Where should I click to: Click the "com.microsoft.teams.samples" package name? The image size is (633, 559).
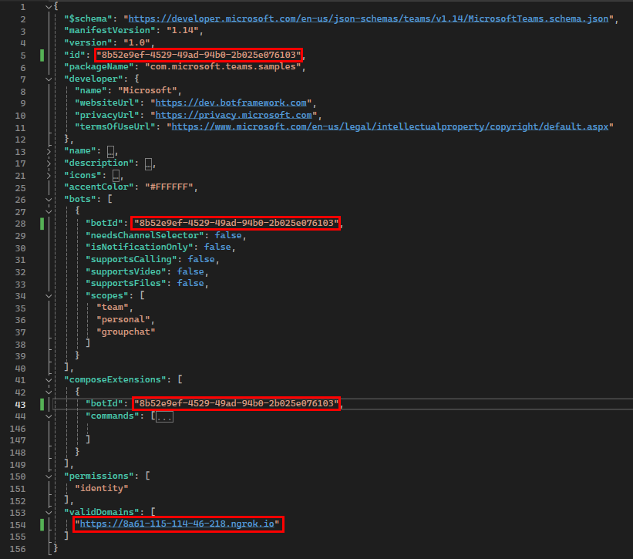[x=223, y=66]
